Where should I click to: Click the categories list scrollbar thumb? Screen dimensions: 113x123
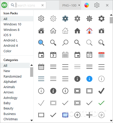(32, 72)
